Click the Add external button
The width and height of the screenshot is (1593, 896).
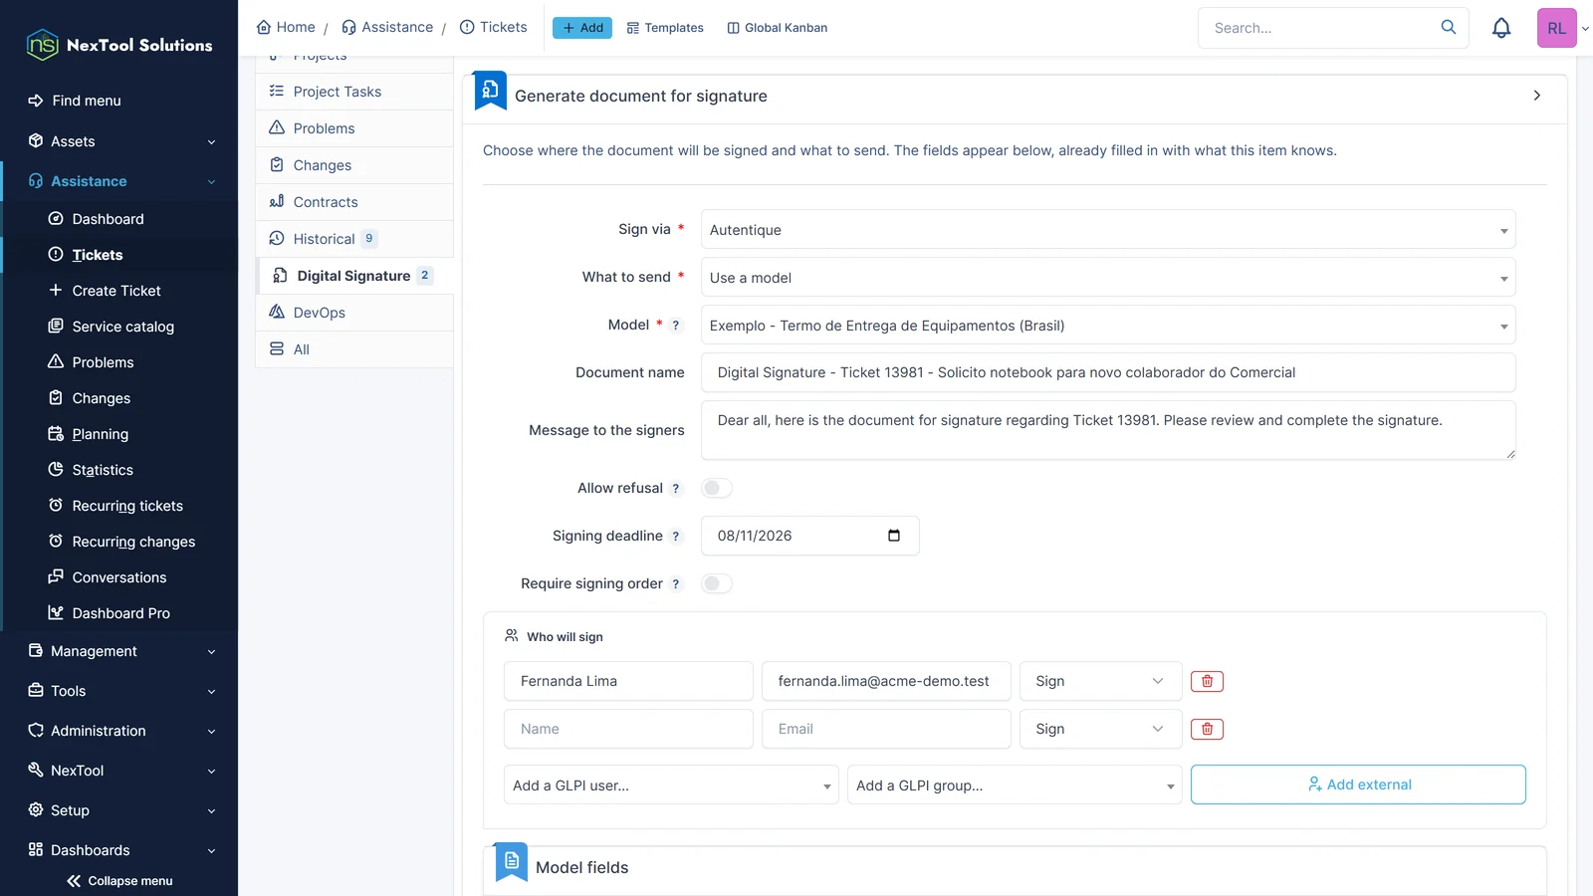click(x=1358, y=784)
